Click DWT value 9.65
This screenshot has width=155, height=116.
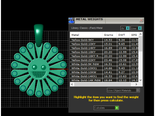(x=121, y=44)
